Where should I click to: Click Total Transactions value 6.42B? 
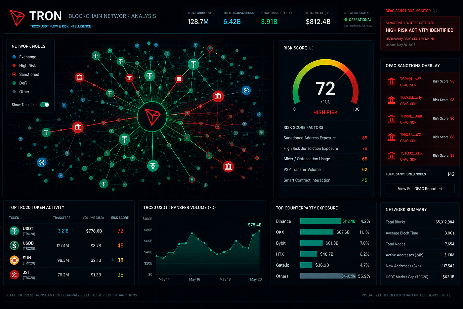point(232,22)
